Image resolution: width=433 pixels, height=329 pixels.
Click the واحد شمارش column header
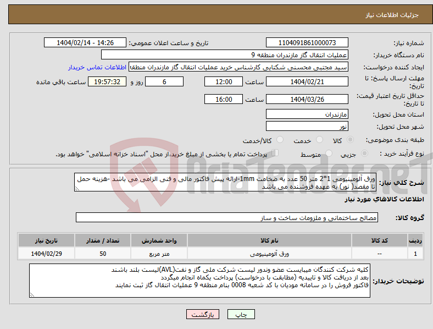[x=159, y=240]
